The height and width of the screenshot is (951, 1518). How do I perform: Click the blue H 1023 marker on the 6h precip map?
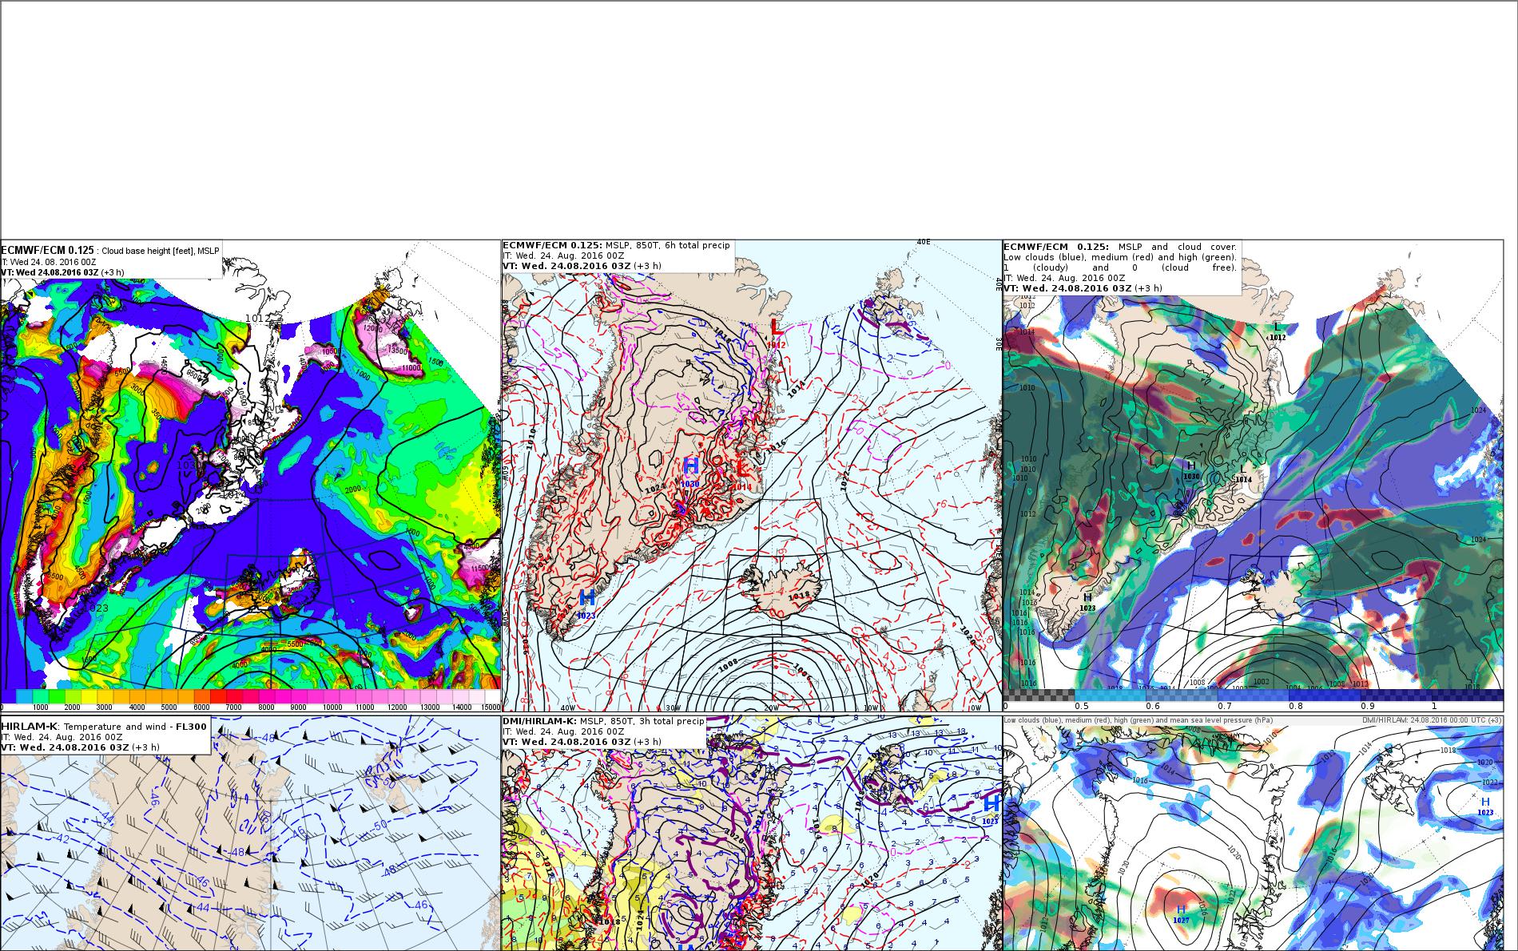[586, 603]
